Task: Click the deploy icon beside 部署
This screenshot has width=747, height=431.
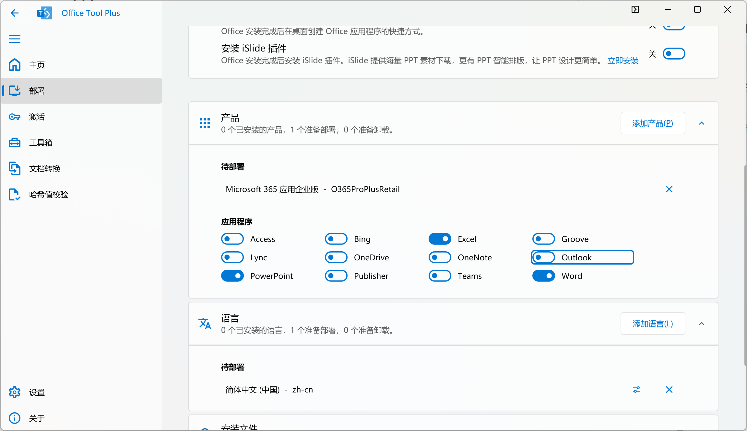Action: [x=15, y=91]
